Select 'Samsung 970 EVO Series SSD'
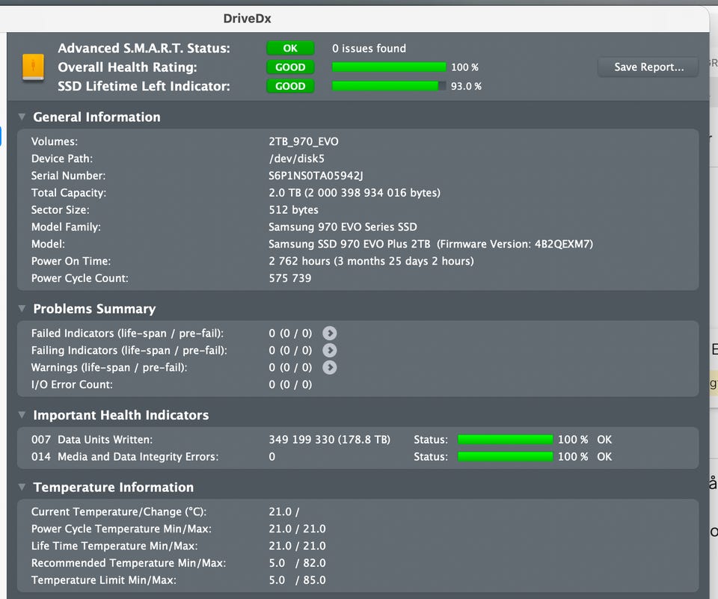 [x=343, y=227]
